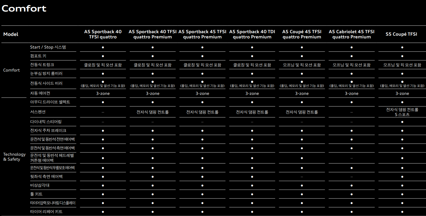Click 오프닝 및 킥 모션 포함 under S5 Coupé
The height and width of the screenshot is (216, 426).
click(x=402, y=65)
